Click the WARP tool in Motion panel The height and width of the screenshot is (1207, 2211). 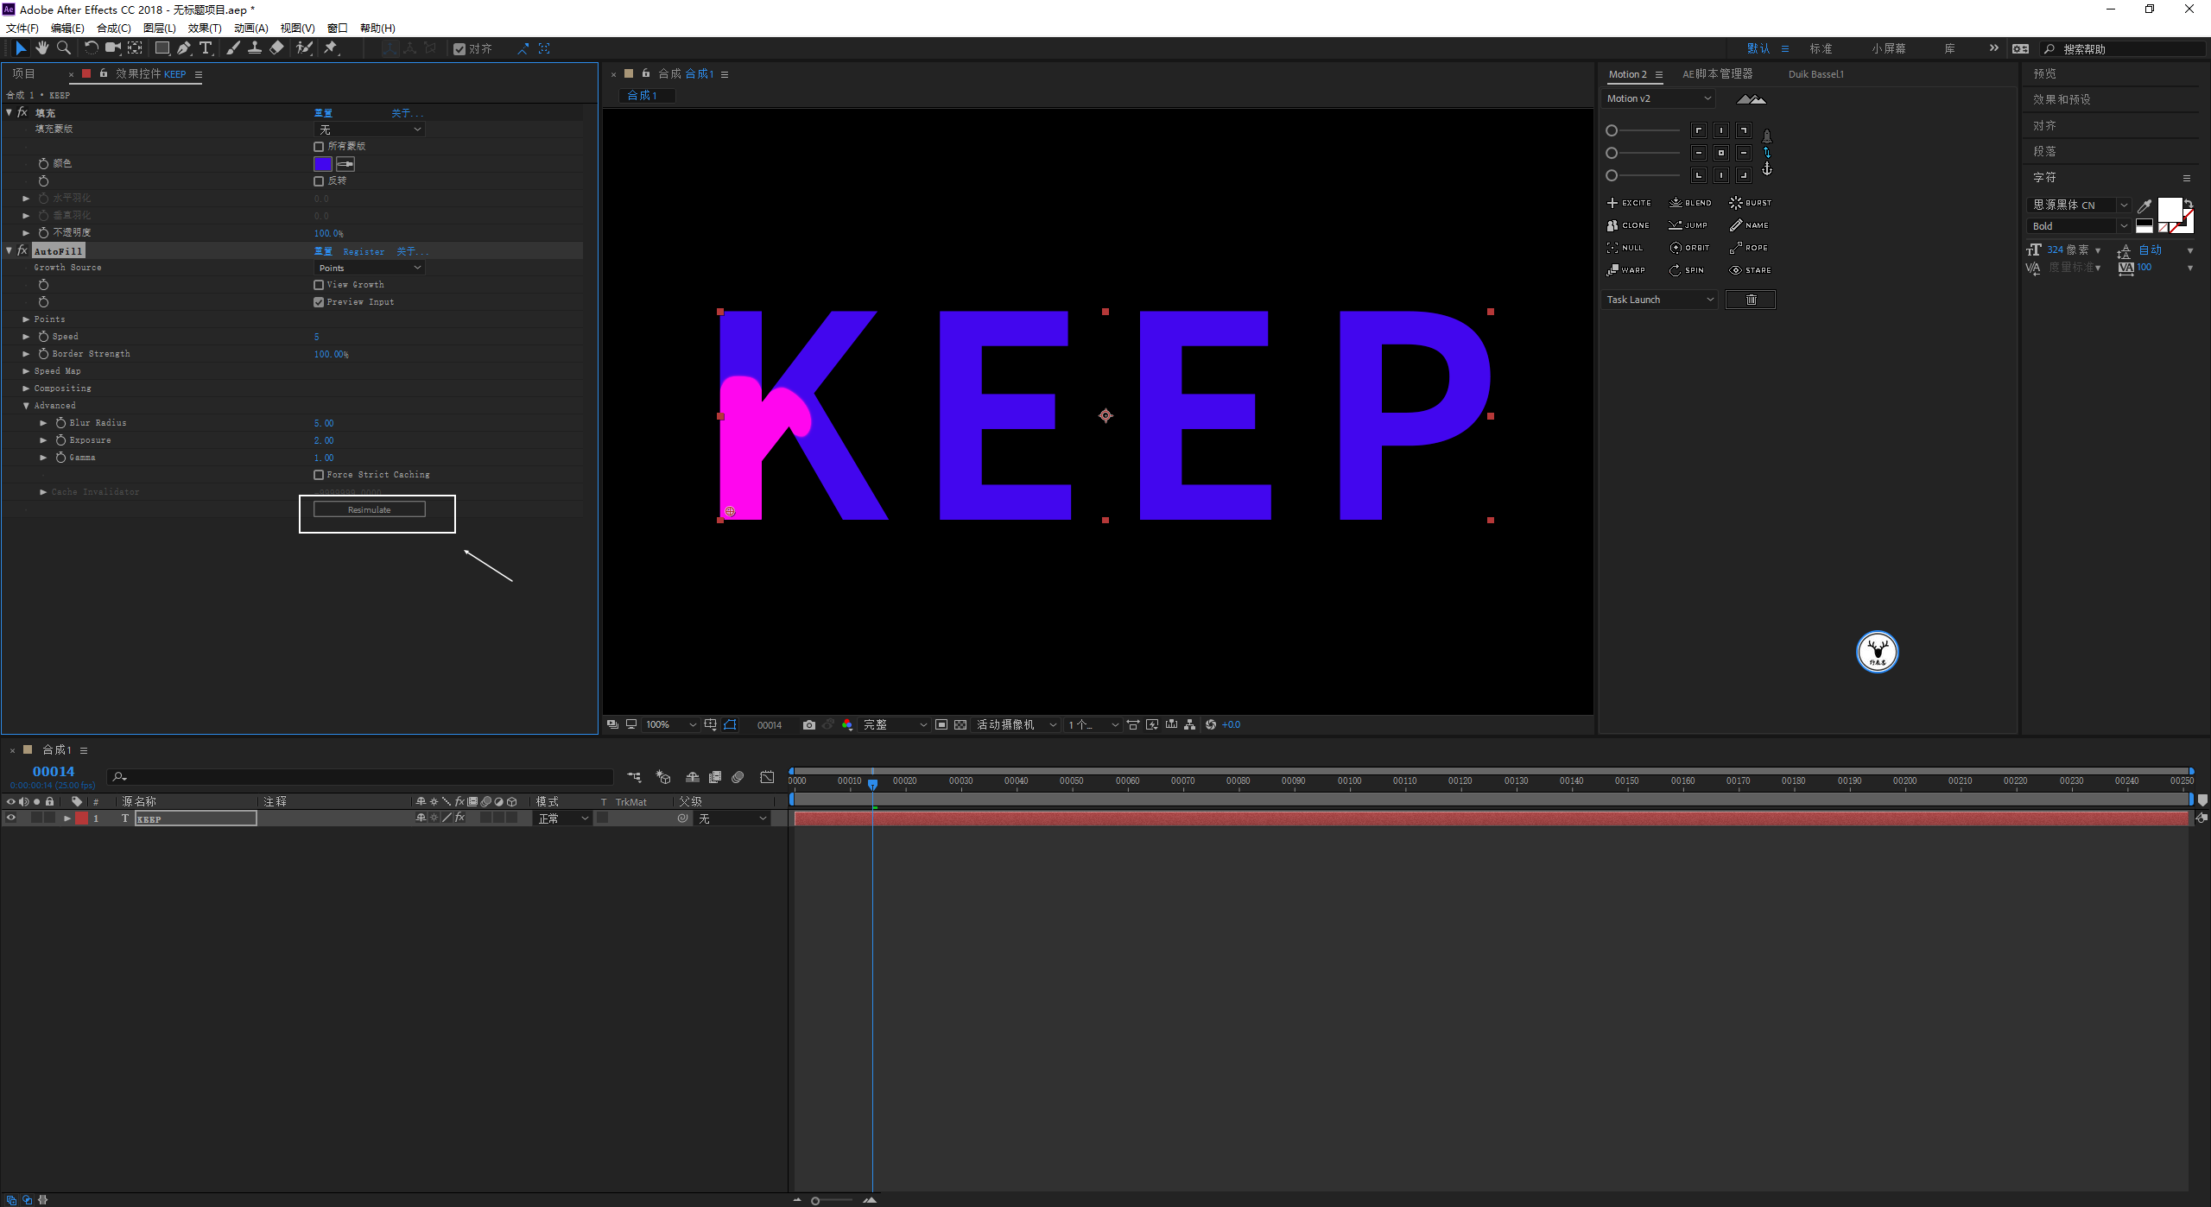(1626, 270)
